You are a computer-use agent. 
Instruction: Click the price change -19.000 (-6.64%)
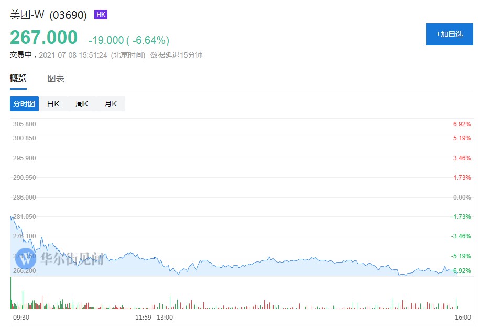click(x=128, y=40)
